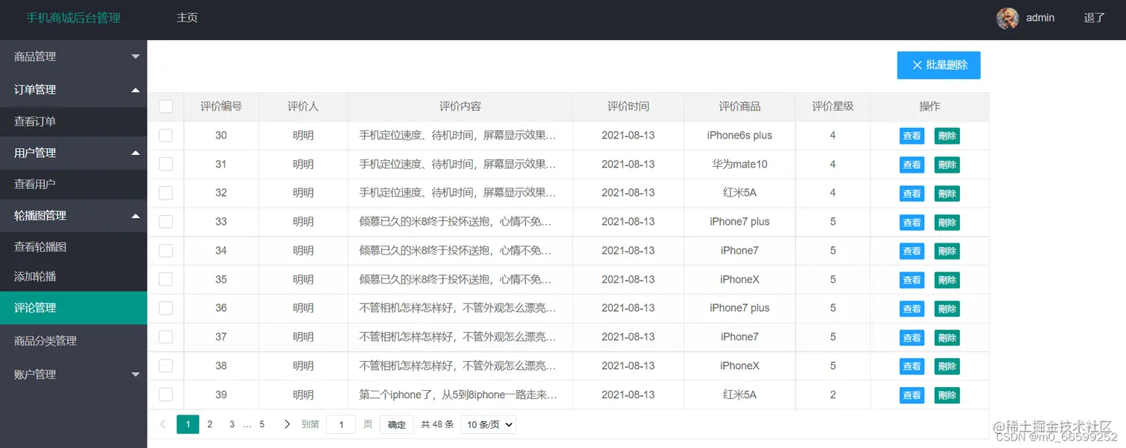Click 删除 on the 红米5A review row 39
Screen dimensions: 1126x448
(x=947, y=394)
